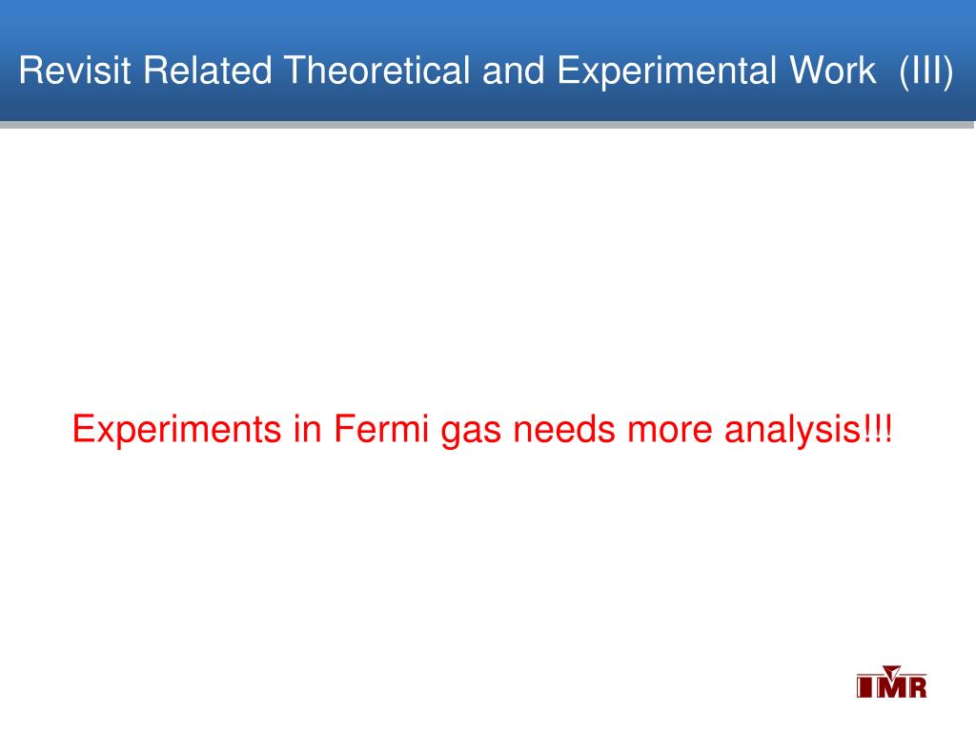976x732 pixels.
Task: Select the letter I in the IMR logo
Action: (864, 688)
